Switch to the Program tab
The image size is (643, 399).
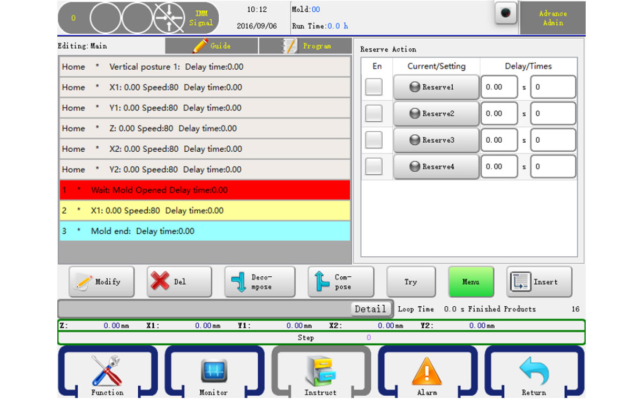[x=305, y=46]
